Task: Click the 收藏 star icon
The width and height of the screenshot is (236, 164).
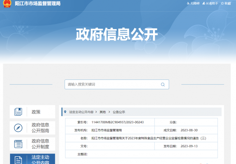Action: 222,3
